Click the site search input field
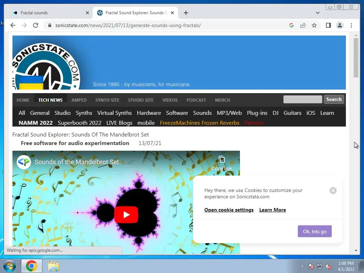 pyautogui.click(x=303, y=100)
